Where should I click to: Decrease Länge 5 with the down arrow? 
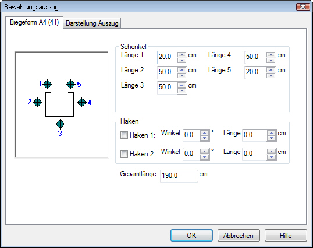(x=271, y=75)
